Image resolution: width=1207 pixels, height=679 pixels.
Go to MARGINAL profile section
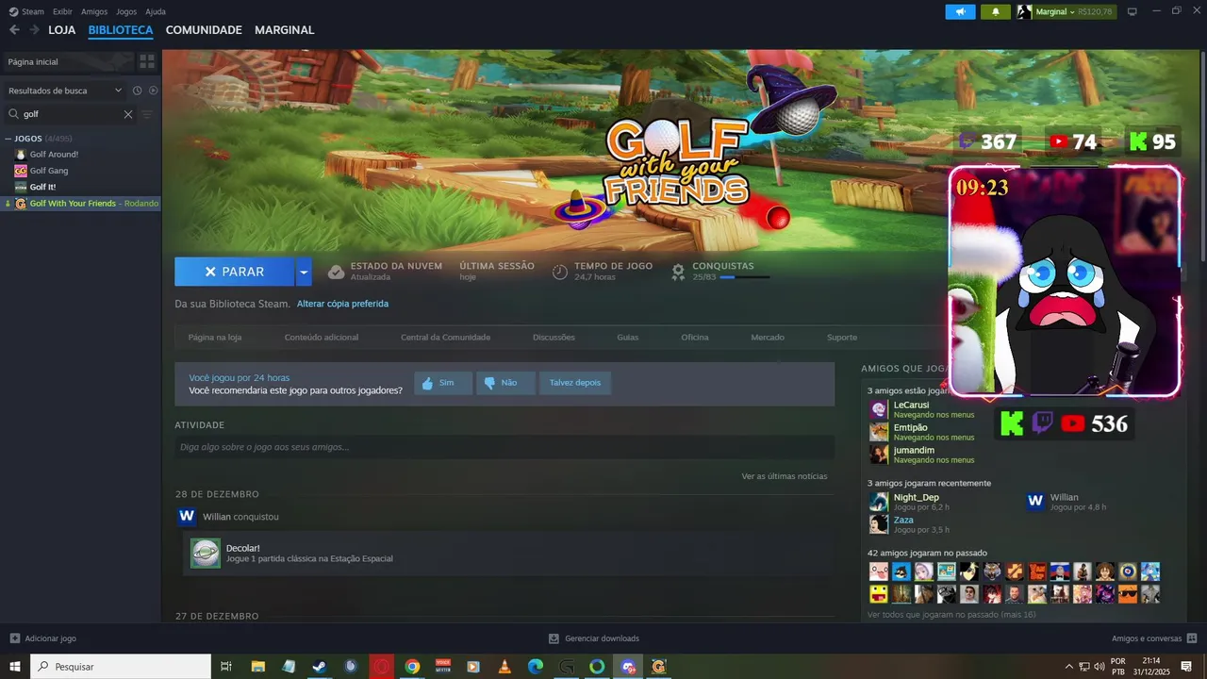(x=284, y=30)
